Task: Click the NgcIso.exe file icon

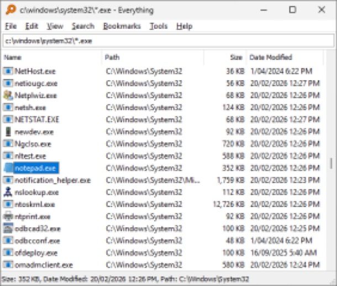Action: pos(8,144)
